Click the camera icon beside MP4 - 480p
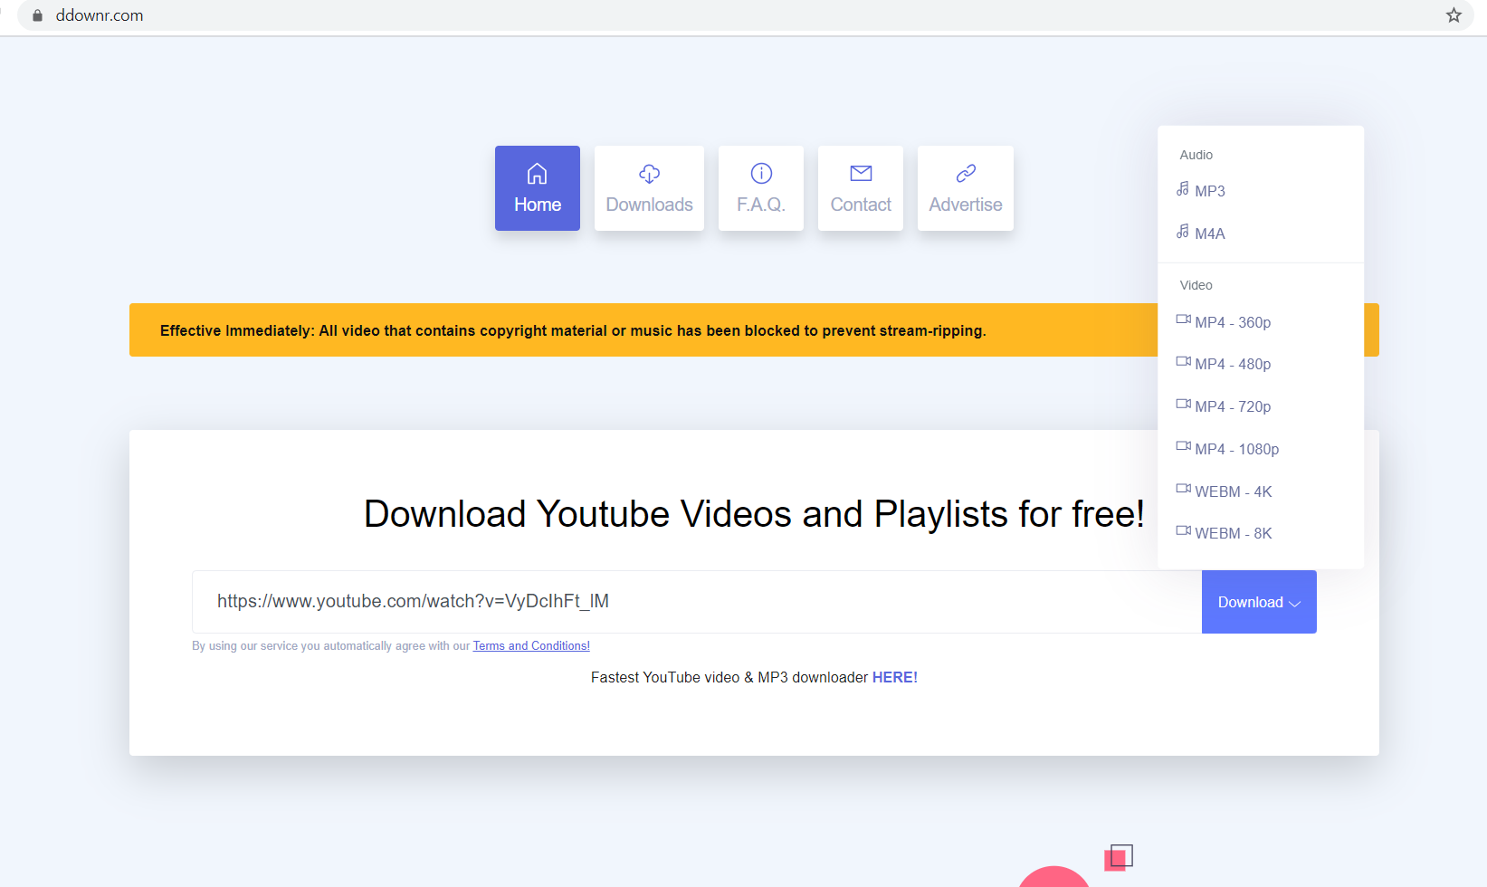This screenshot has height=887, width=1487. coord(1183,361)
